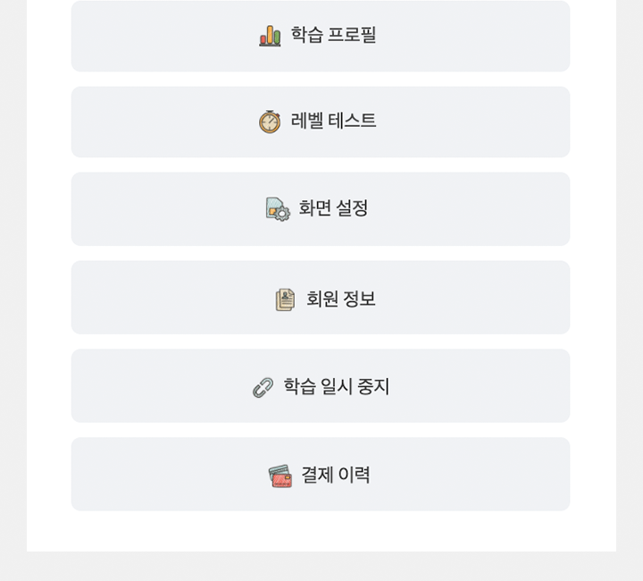The height and width of the screenshot is (581, 643).
Task: Go to 회원 정보 member info
Action: [320, 298]
